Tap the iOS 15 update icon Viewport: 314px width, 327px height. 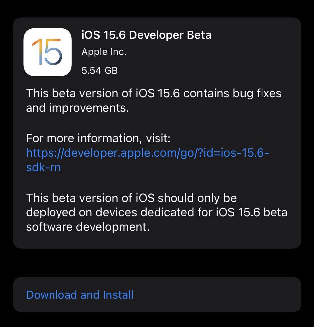pos(48,52)
